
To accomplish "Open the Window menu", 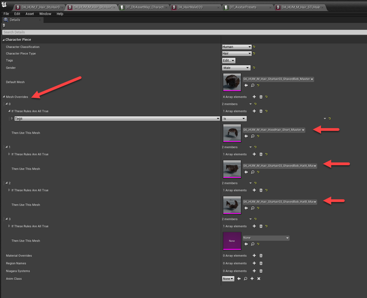I will [x=45, y=14].
